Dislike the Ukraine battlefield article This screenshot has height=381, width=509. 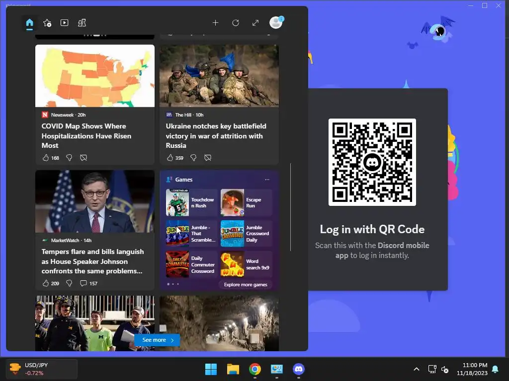point(193,158)
